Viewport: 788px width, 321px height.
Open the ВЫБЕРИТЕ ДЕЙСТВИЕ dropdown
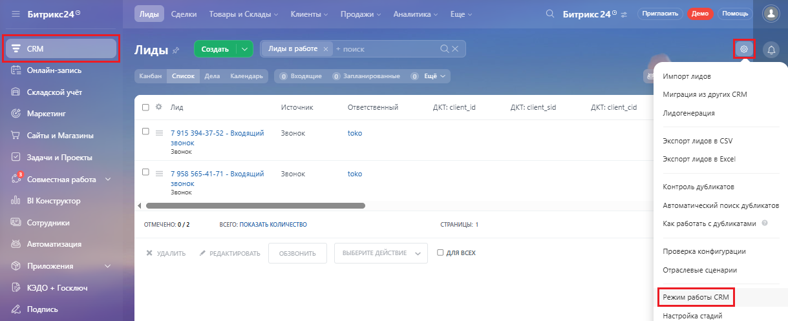pyautogui.click(x=381, y=253)
